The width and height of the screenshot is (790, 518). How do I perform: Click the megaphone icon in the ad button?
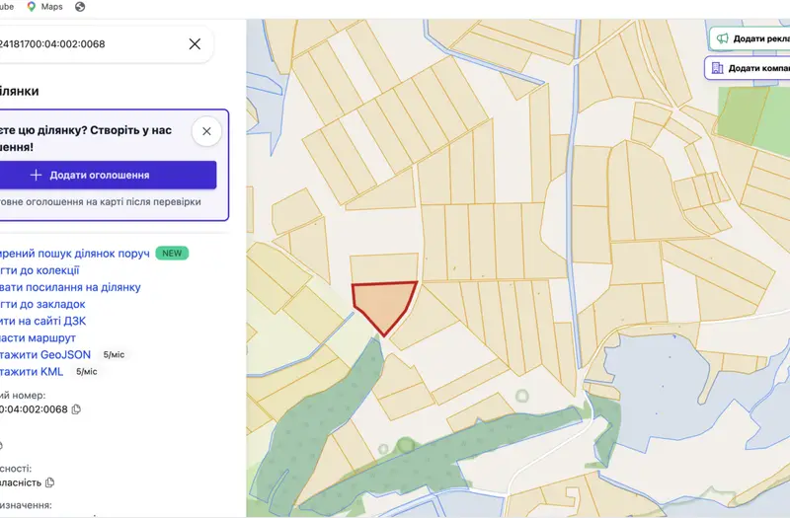[723, 38]
